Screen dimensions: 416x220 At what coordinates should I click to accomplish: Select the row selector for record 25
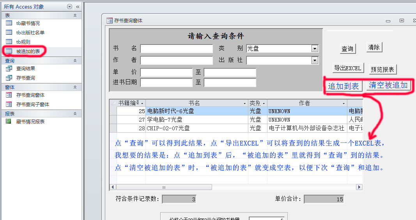pos(113,111)
